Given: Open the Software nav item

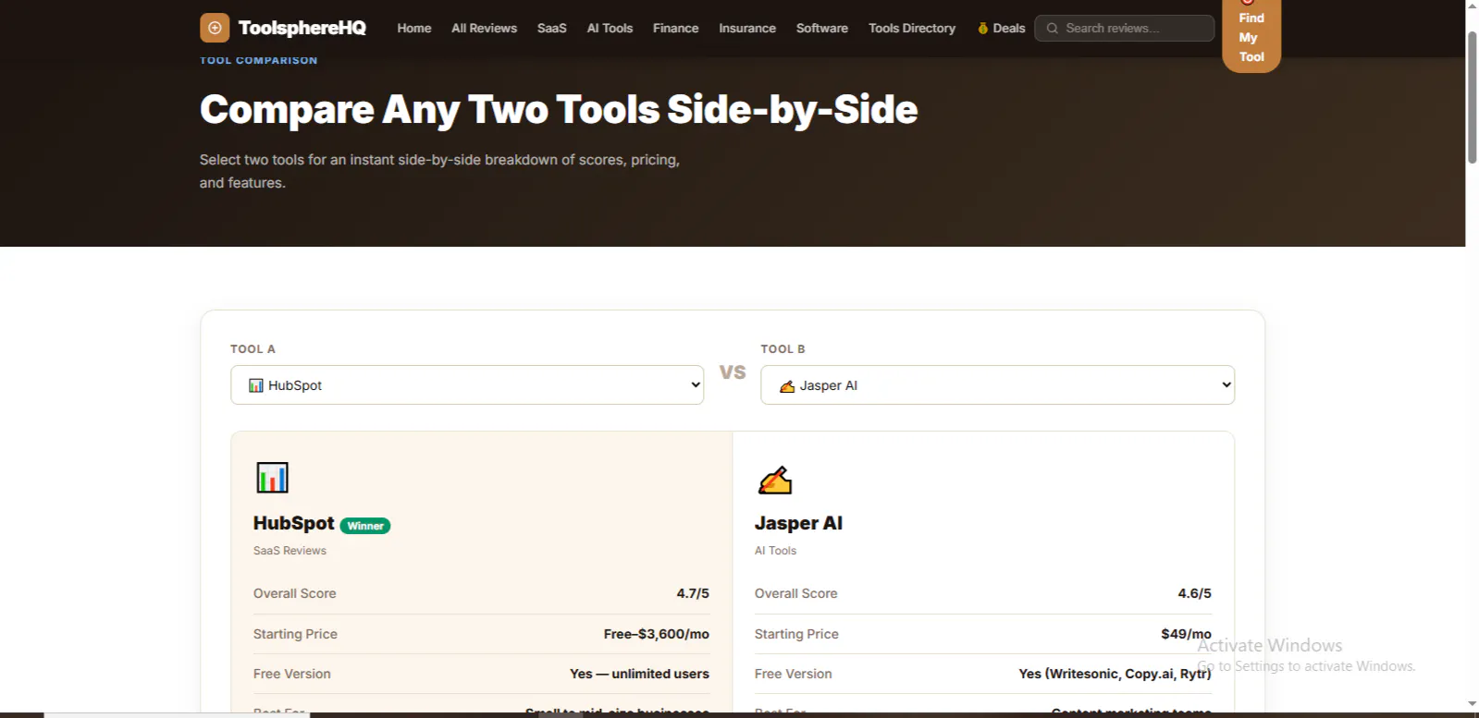Looking at the screenshot, I should [x=821, y=29].
